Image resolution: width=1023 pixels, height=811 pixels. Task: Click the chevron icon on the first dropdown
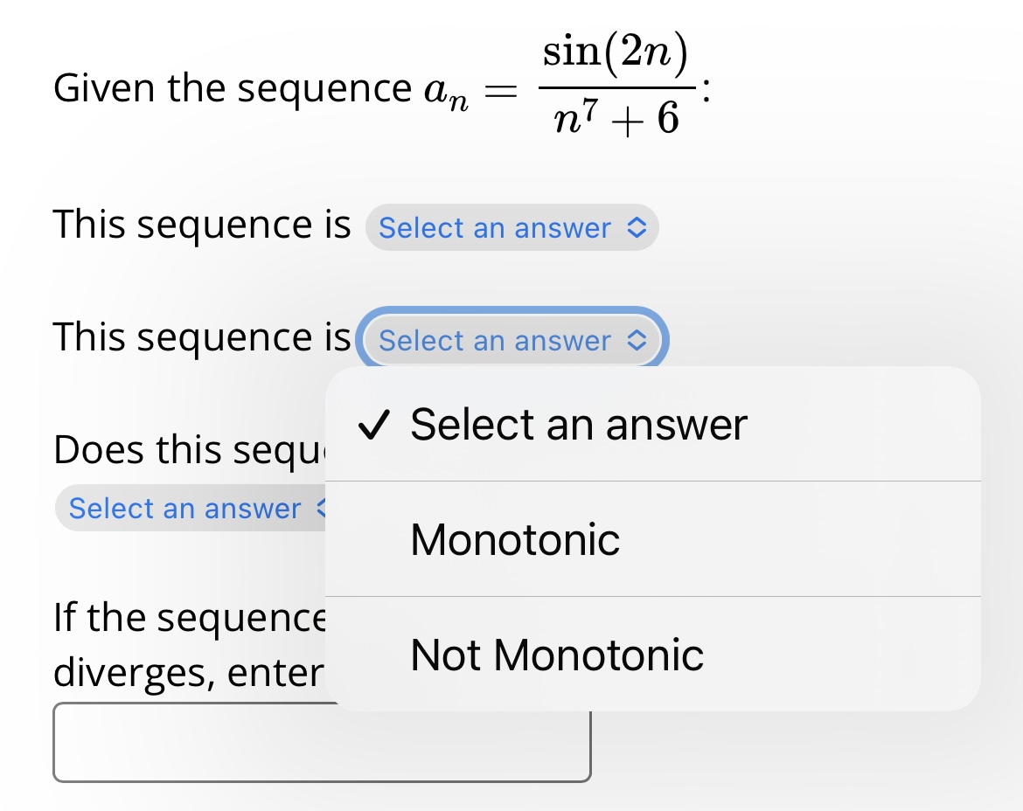(639, 228)
